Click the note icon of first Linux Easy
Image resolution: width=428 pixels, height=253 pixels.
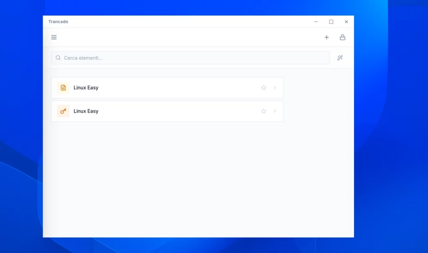[63, 88]
